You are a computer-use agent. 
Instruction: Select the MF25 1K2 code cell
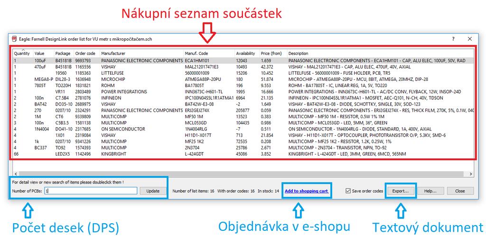coord(195,141)
